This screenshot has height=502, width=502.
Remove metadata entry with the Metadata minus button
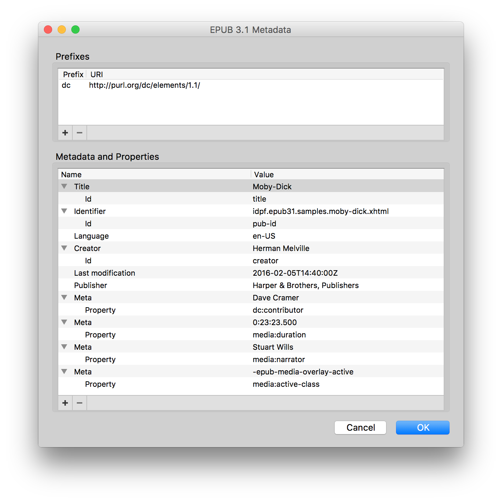(80, 403)
